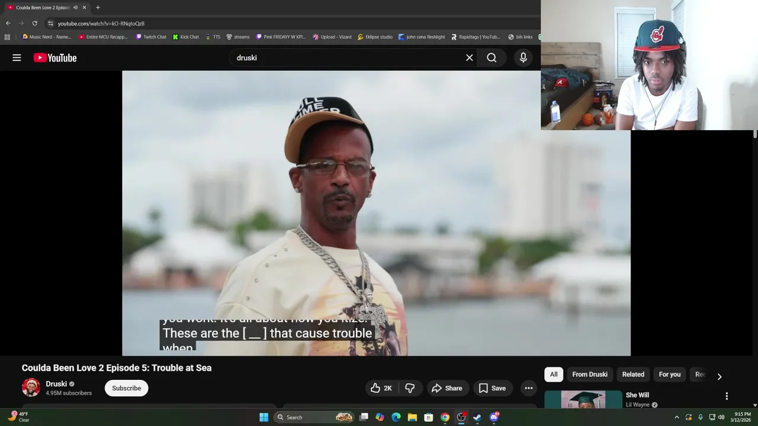This screenshot has width=758, height=426.
Task: Open 'Rapidtags | YouTub...' bookmark
Action: (x=476, y=37)
